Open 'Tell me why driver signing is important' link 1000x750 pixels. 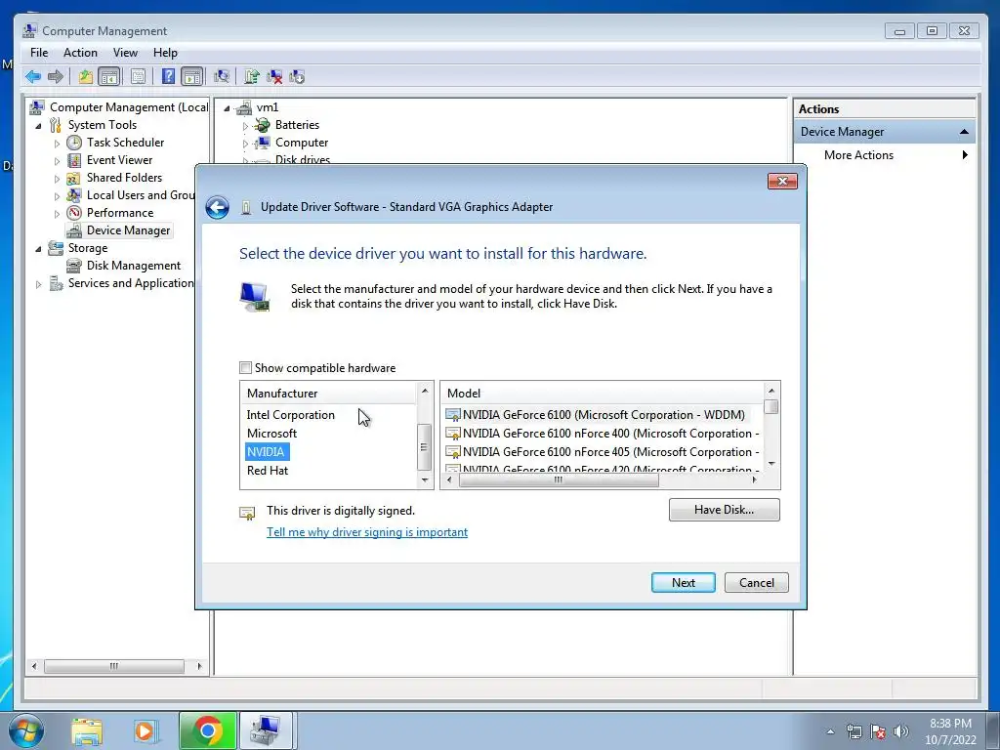click(367, 532)
